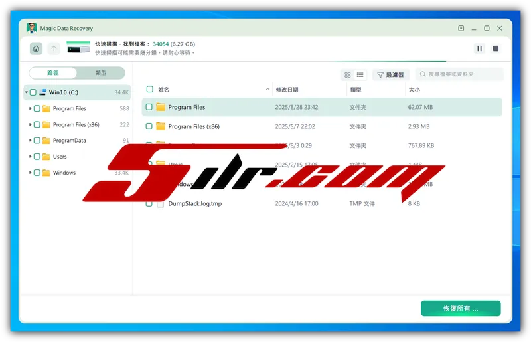Open Program Files folder in file list
531x342 pixels.
(187, 107)
